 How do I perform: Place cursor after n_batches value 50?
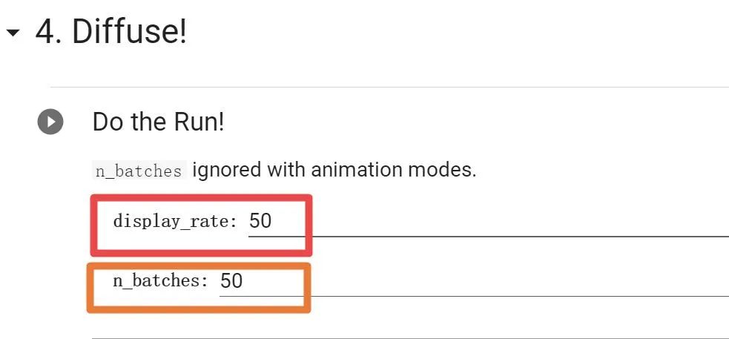(x=243, y=281)
